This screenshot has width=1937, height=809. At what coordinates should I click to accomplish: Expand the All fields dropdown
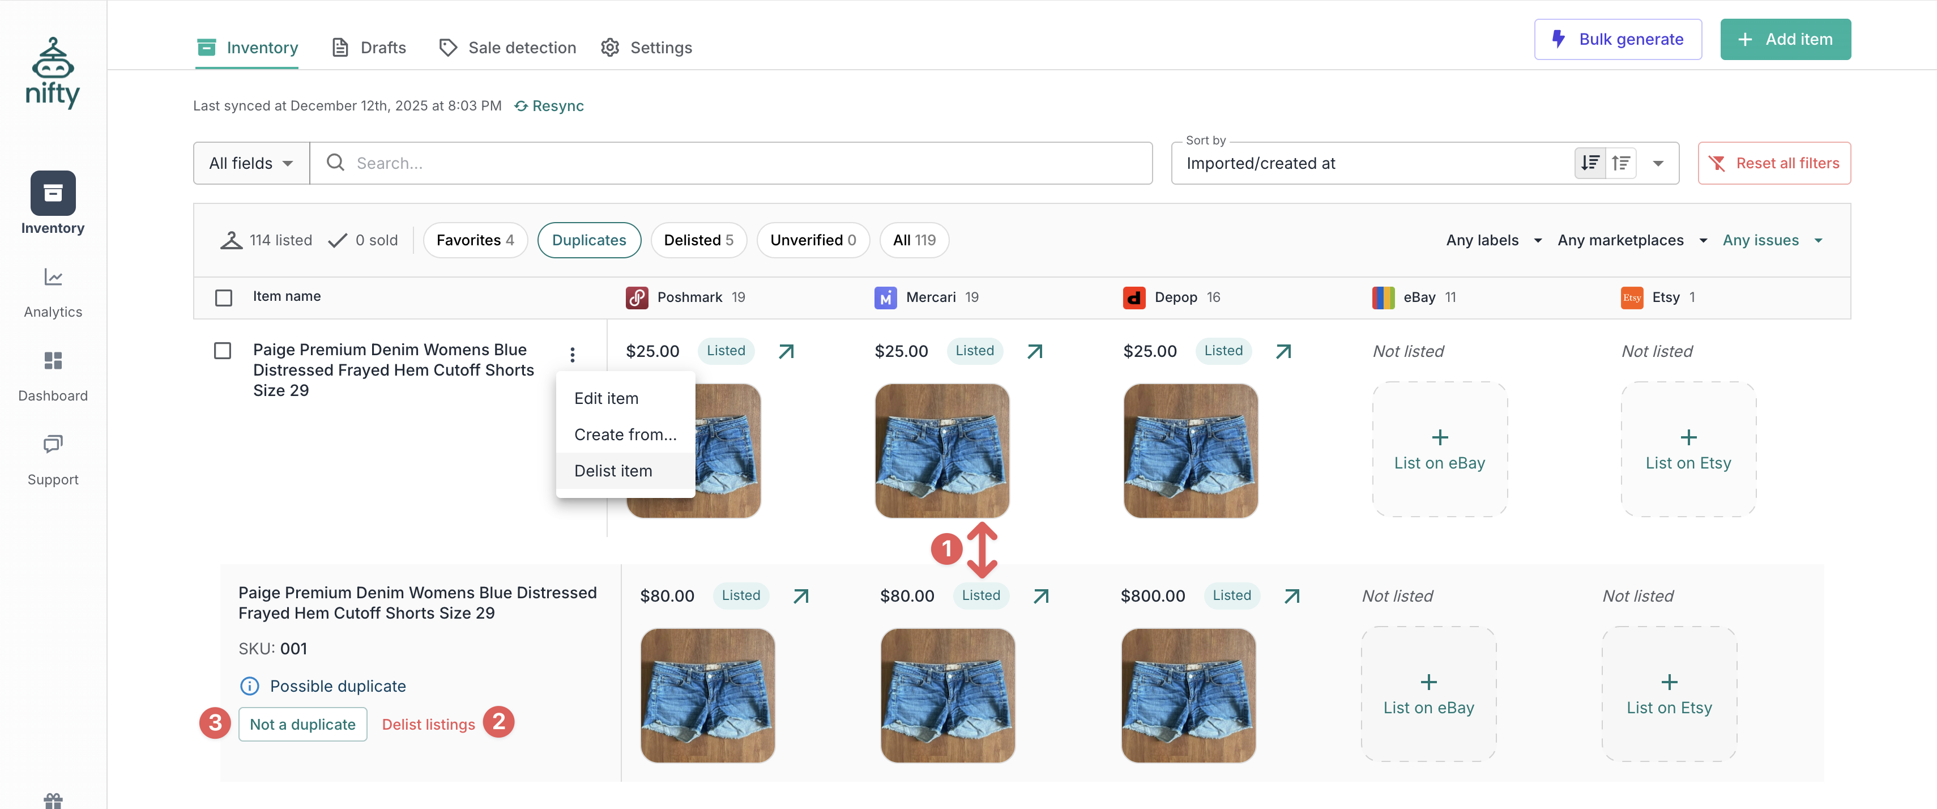tap(251, 163)
